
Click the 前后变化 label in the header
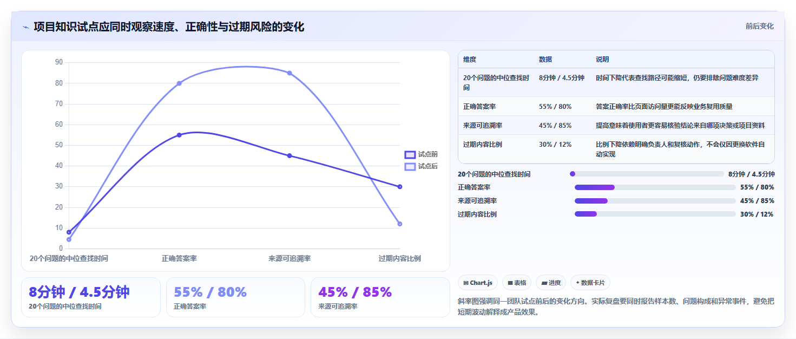tap(759, 26)
